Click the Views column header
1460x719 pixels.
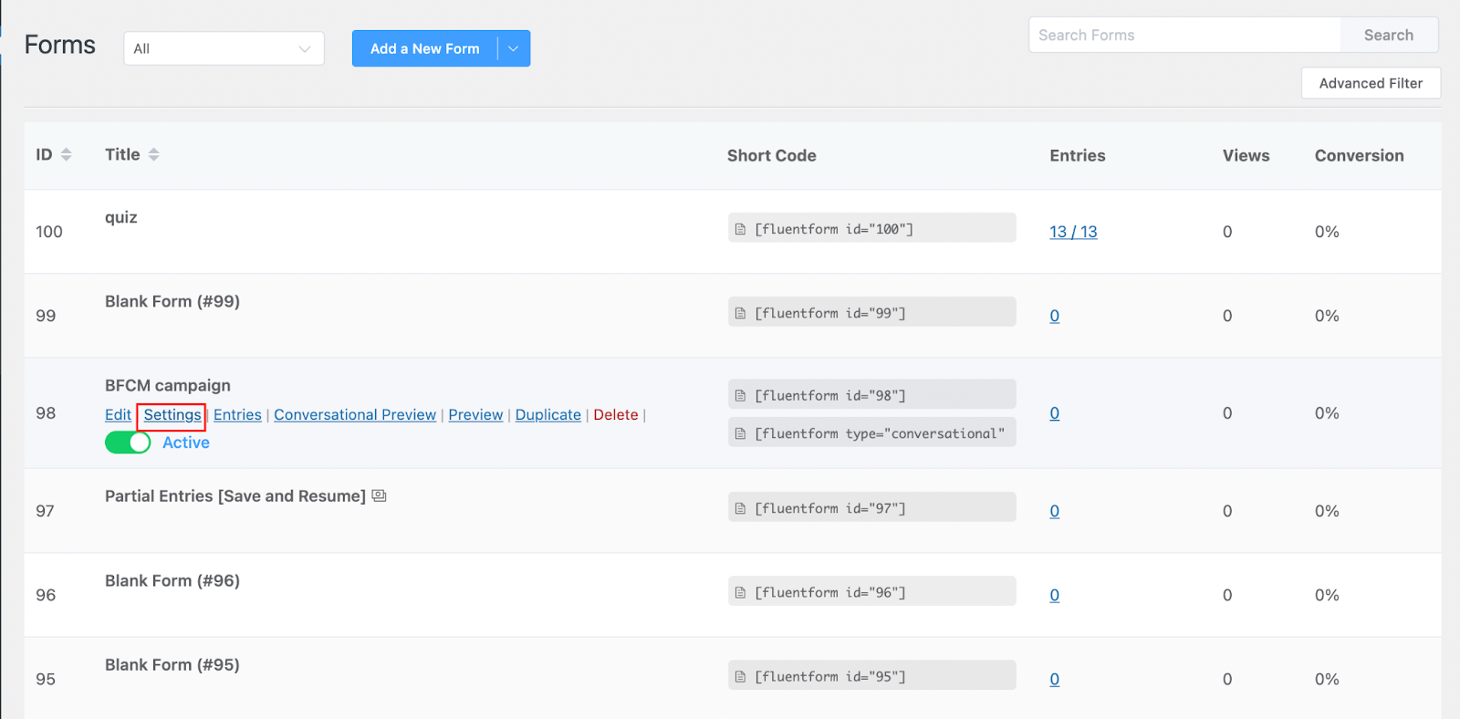point(1246,155)
